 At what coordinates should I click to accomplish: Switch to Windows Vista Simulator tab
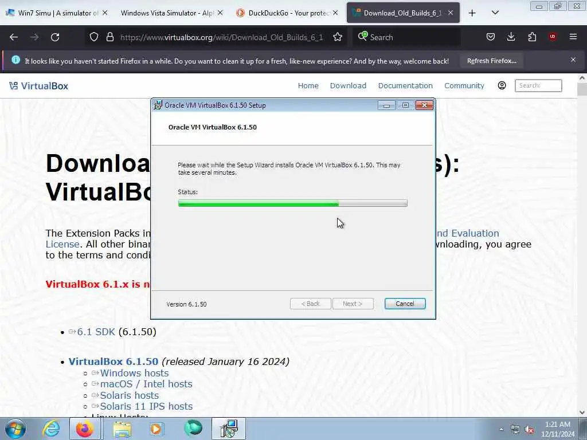(x=171, y=13)
